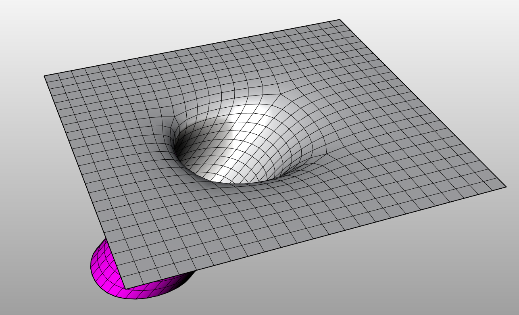This screenshot has height=315, width=519.
Task: Click the midpoint of the mesh's front-right edge
Action: tap(315, 238)
